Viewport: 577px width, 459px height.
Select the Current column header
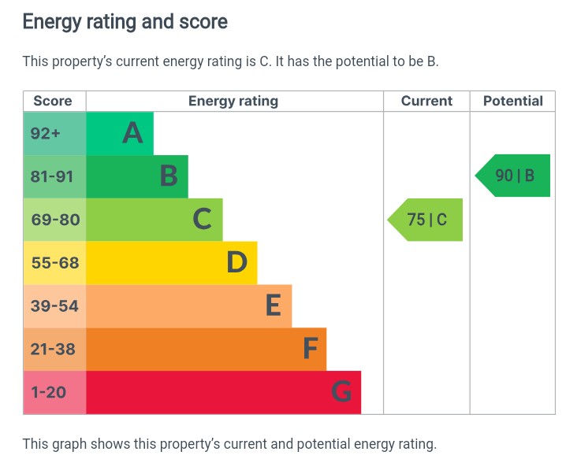coord(426,101)
